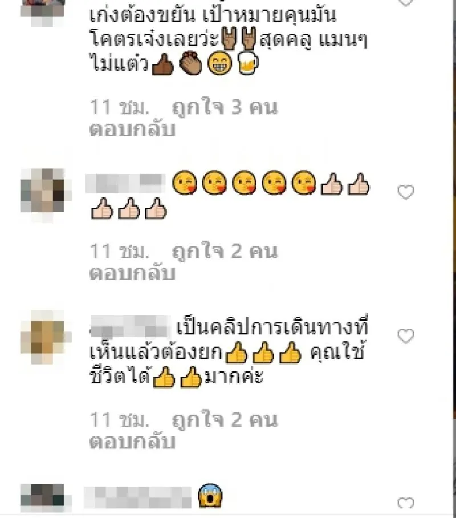Image resolution: width=456 pixels, height=518 pixels.
Task: Like the kissing-face emoji comment with its heart
Action: click(x=405, y=192)
